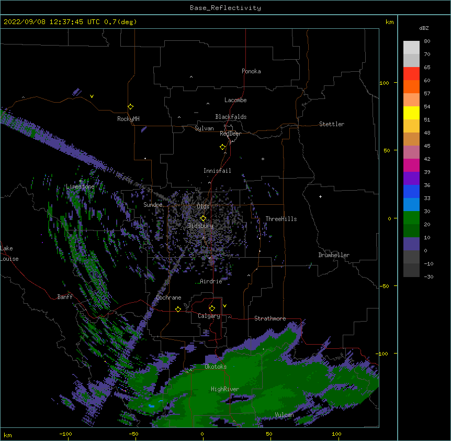Click the Ponoka city label
This screenshot has width=451, height=441.
click(251, 71)
